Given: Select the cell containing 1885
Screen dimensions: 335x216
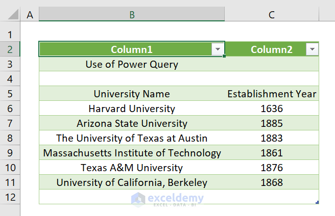Looking at the screenshot, I should tap(272, 123).
